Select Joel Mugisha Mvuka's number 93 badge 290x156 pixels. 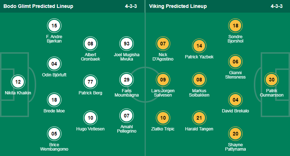(127, 44)
